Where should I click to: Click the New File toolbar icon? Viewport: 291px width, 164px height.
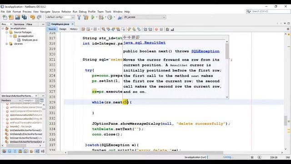(5, 17)
